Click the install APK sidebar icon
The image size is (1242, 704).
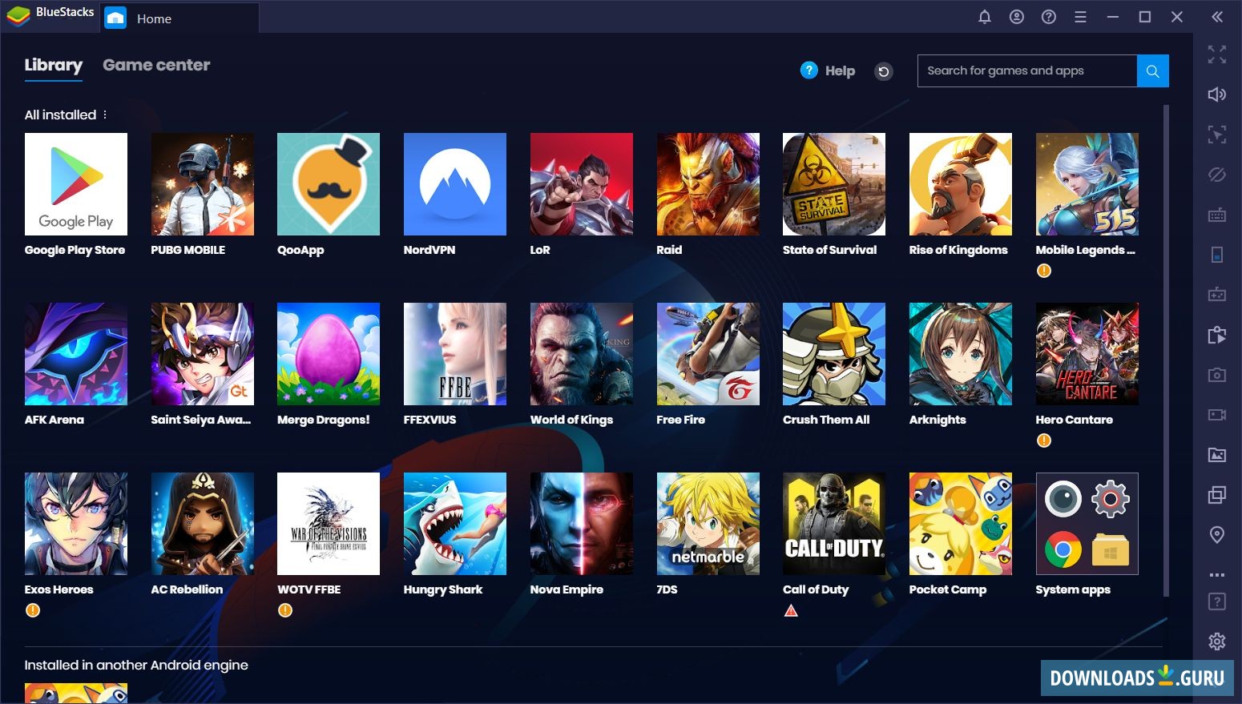click(1217, 335)
